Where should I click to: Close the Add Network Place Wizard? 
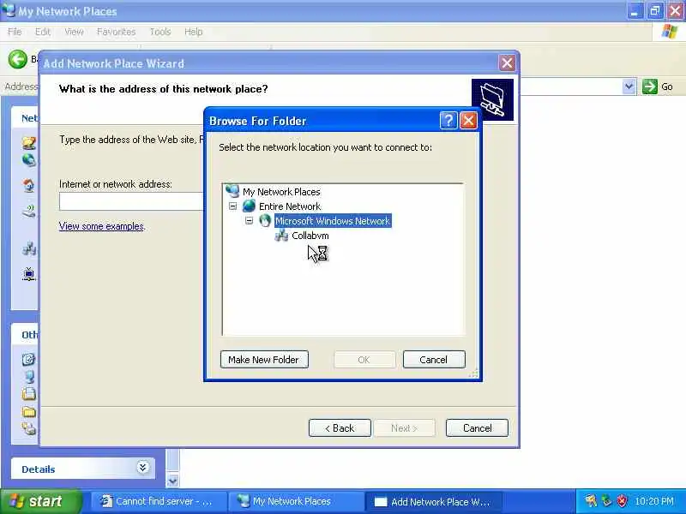507,63
